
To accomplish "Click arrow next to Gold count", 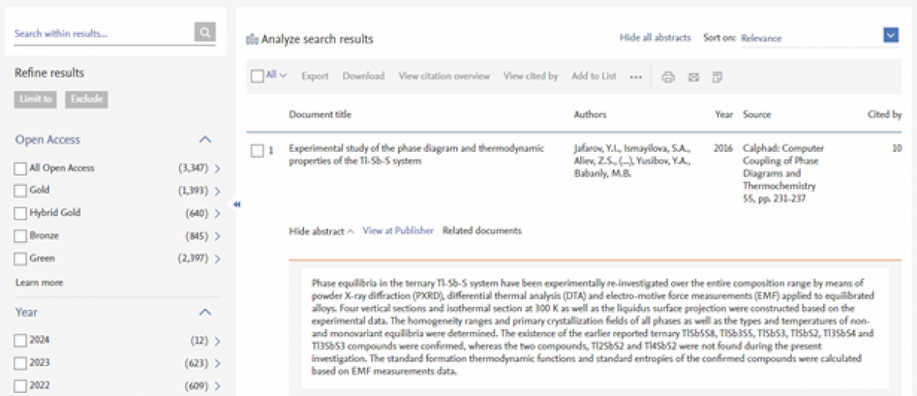I will tap(218, 191).
